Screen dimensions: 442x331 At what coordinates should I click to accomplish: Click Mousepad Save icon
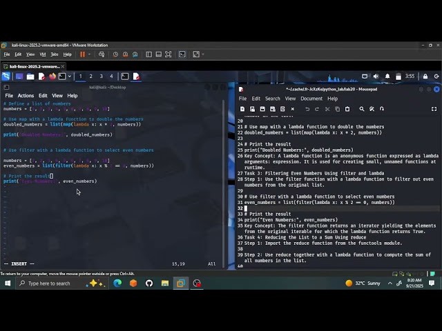(262, 109)
